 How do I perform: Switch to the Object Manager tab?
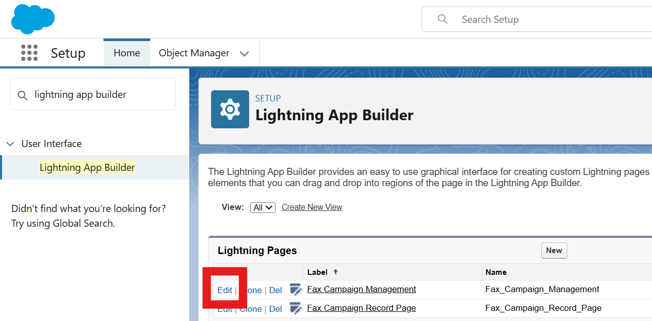click(x=194, y=53)
